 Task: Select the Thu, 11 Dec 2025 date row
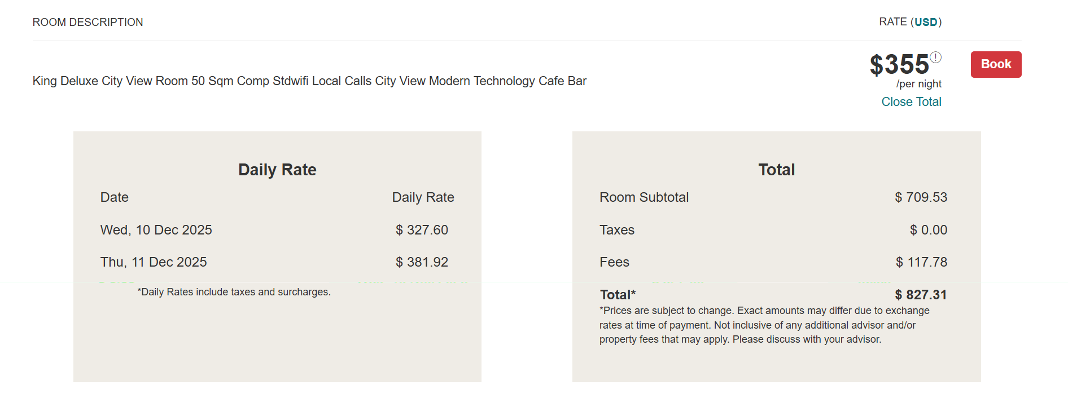[x=154, y=262]
